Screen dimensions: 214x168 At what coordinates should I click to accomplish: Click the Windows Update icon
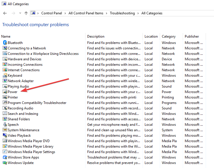pyautogui.click(x=5, y=163)
